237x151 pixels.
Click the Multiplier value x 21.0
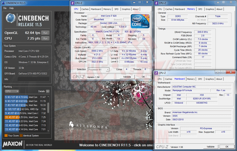click(x=97, y=55)
